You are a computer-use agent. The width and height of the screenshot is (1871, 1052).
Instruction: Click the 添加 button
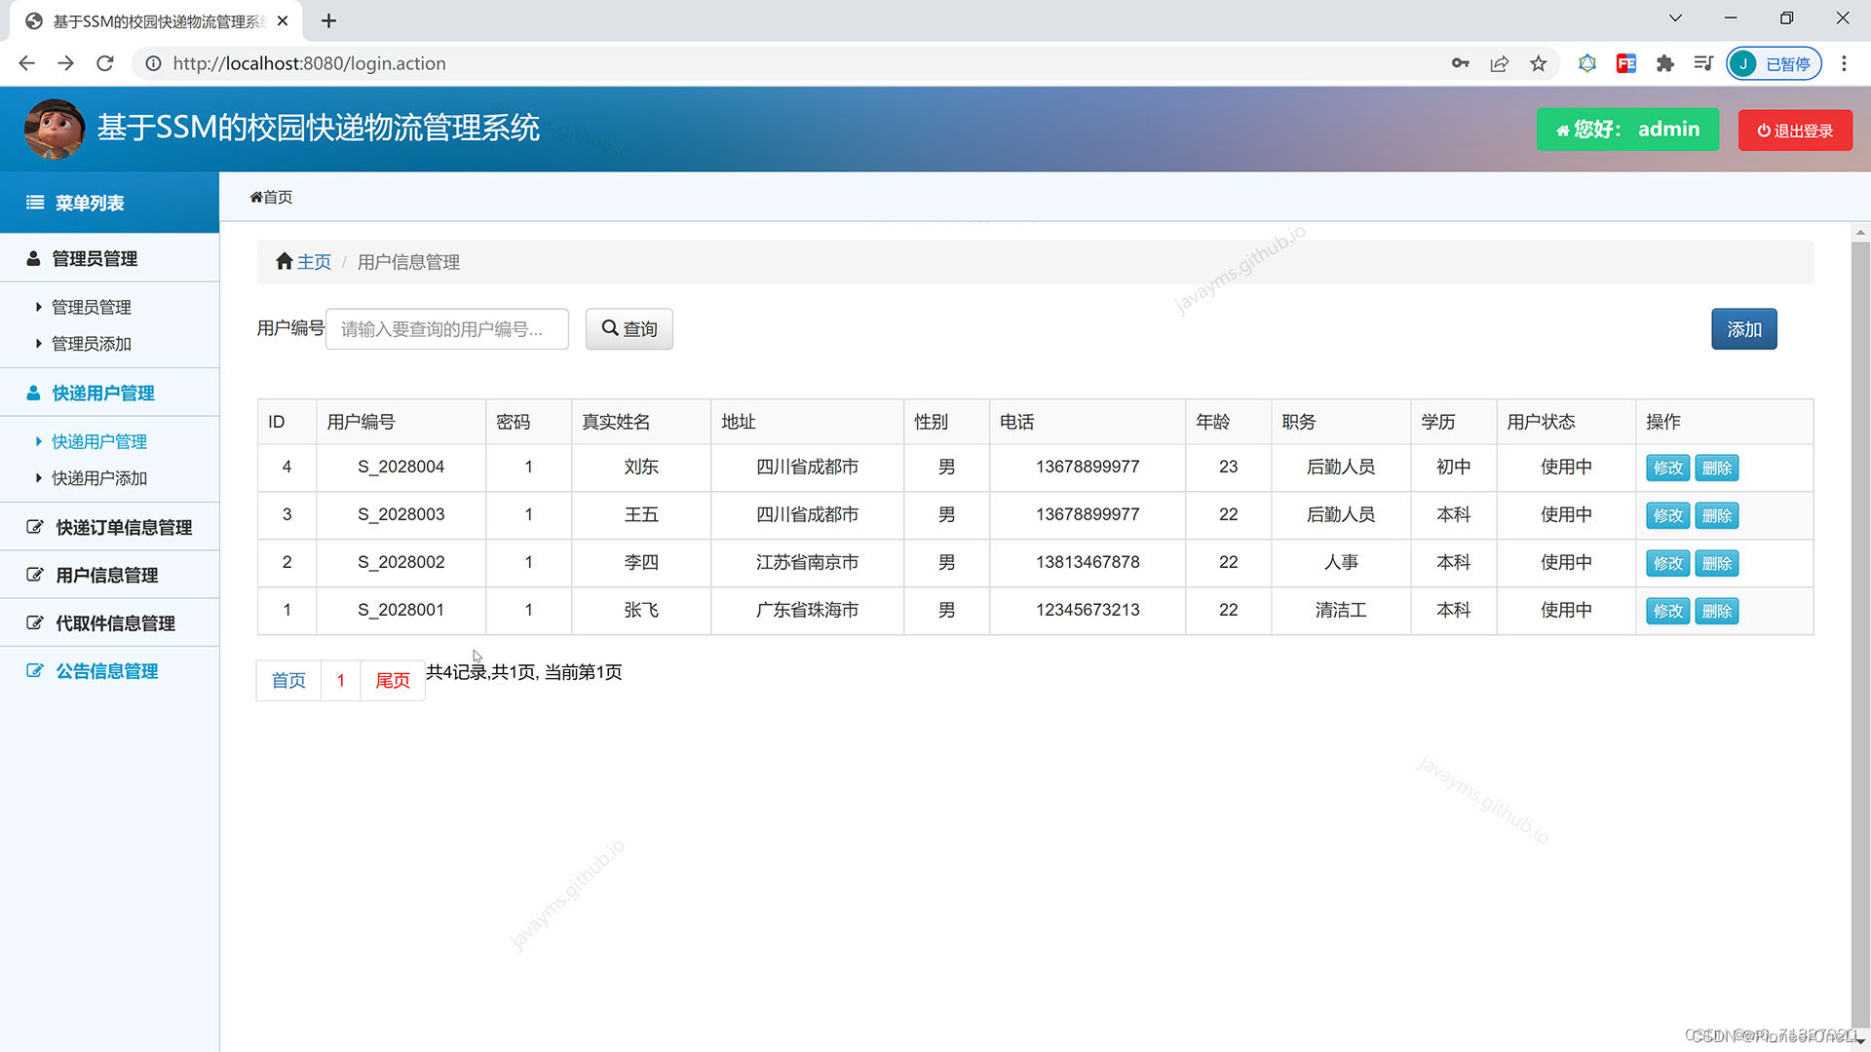point(1743,329)
